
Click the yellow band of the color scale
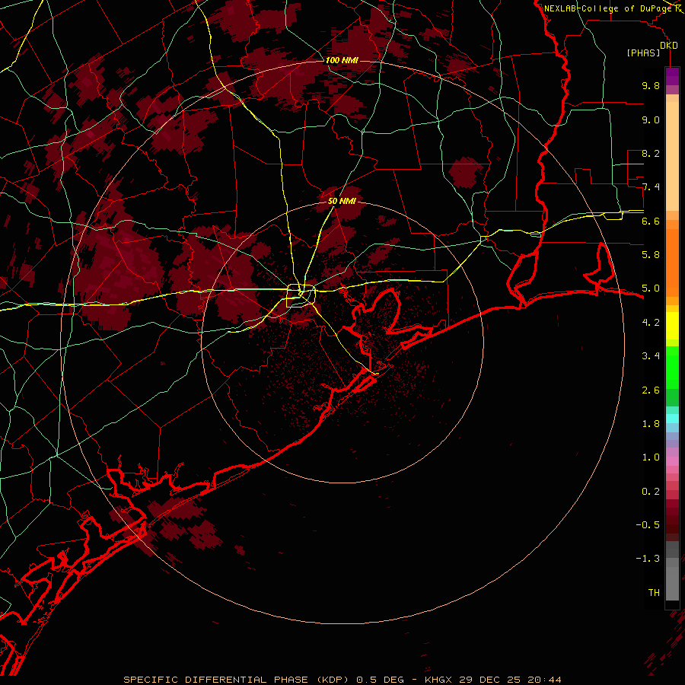coord(672,326)
